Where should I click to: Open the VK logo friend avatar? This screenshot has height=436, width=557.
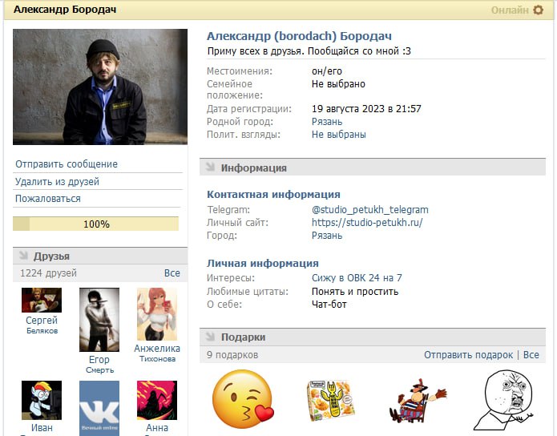(99, 407)
